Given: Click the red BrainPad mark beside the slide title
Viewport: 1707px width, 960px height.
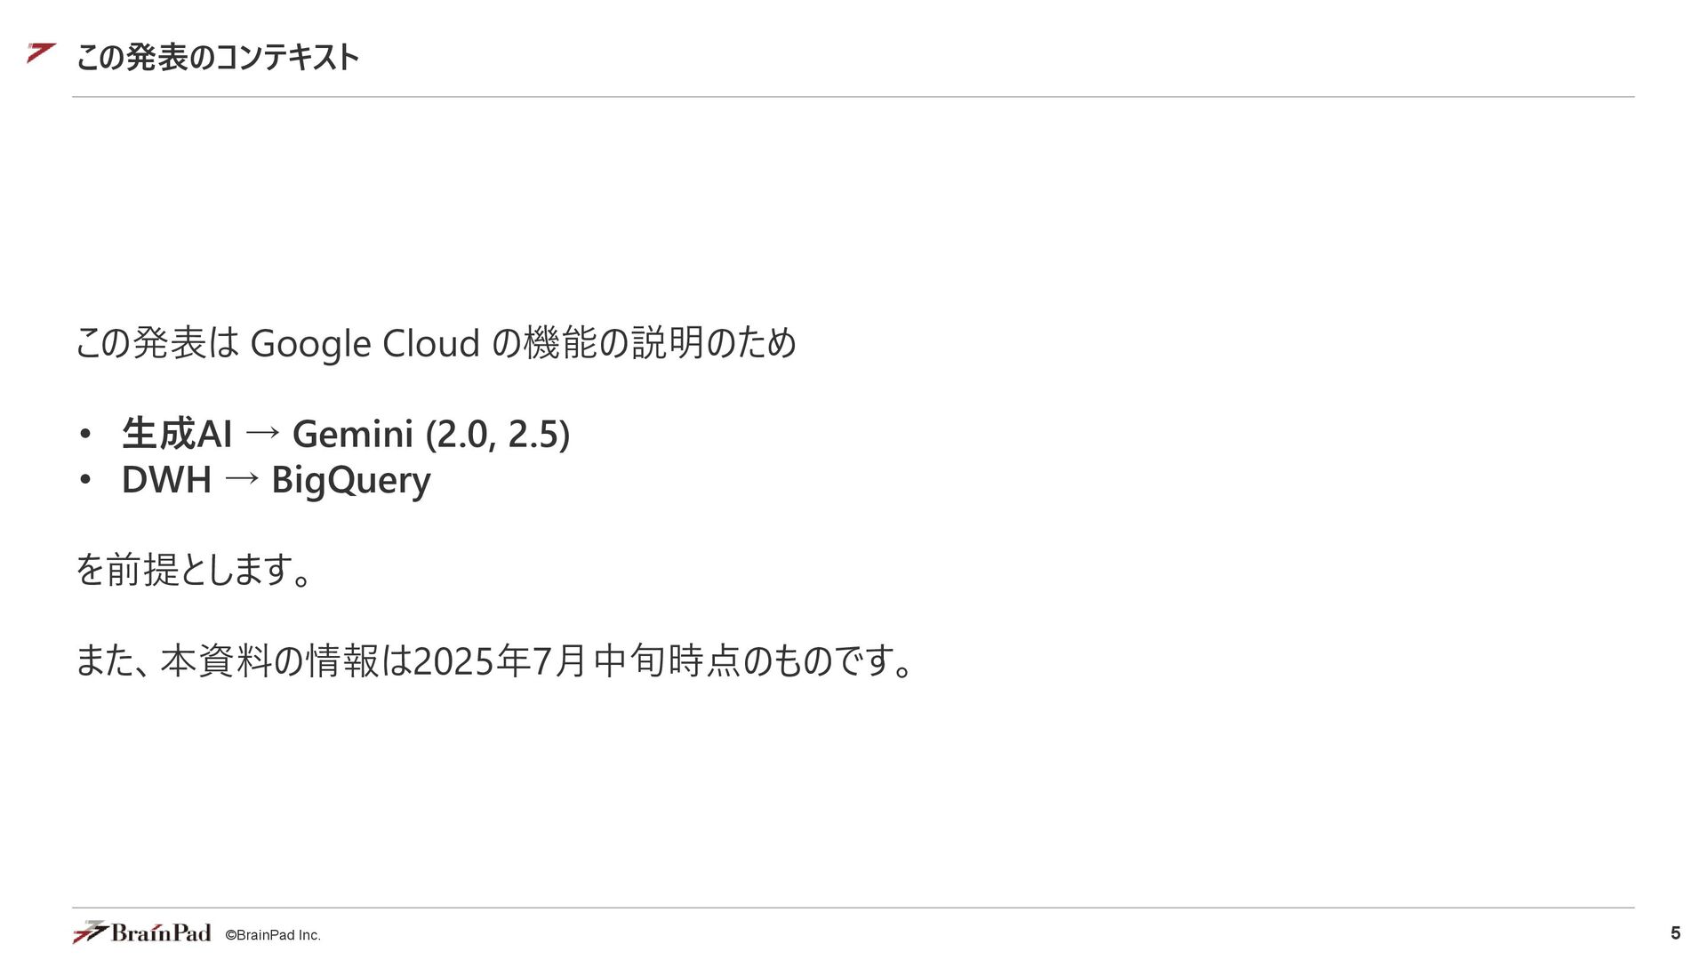Looking at the screenshot, I should 41,52.
